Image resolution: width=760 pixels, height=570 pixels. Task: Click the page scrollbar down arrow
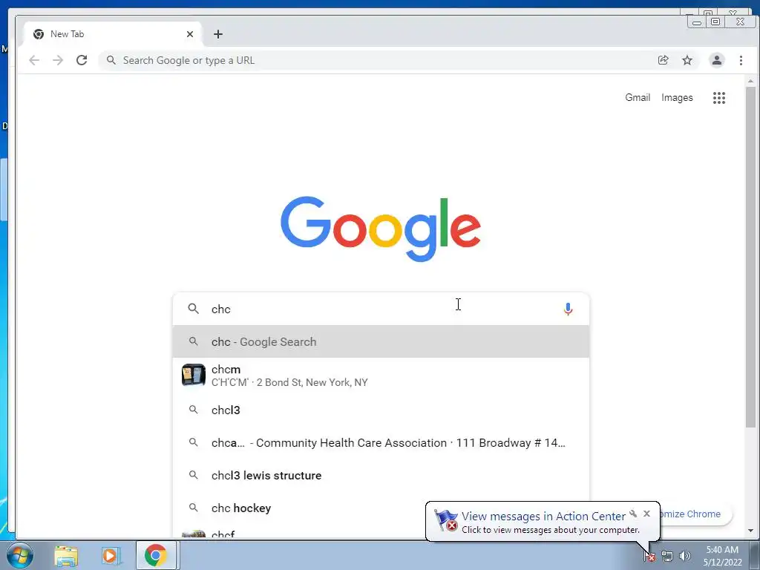[x=750, y=531]
